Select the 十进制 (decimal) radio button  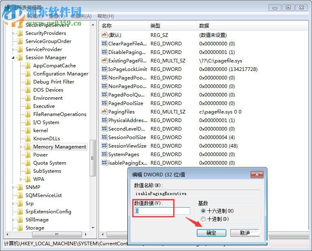pyautogui.click(x=203, y=219)
